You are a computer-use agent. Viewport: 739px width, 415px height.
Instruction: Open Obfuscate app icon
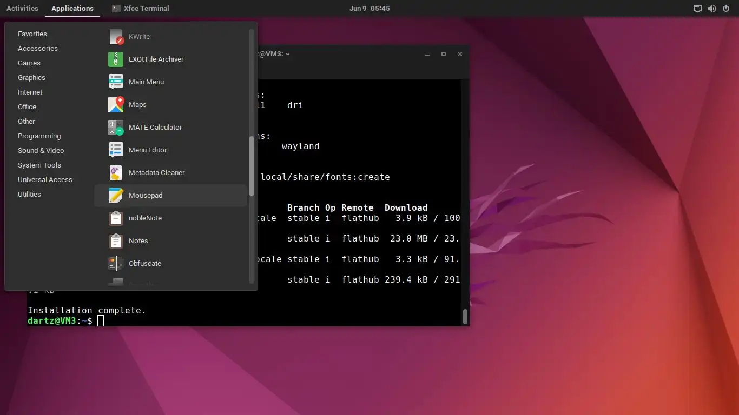(x=116, y=264)
